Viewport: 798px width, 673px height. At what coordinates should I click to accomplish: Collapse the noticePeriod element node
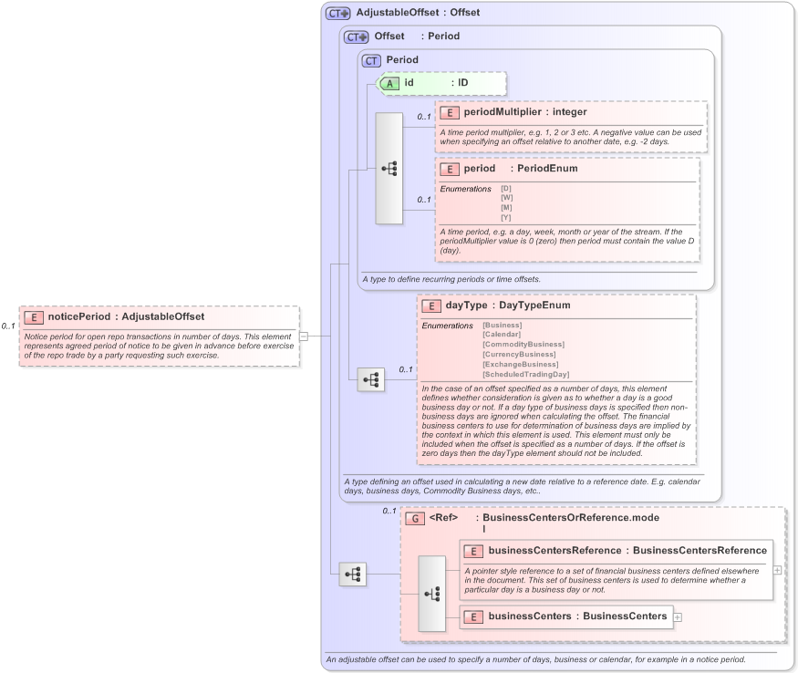[304, 336]
